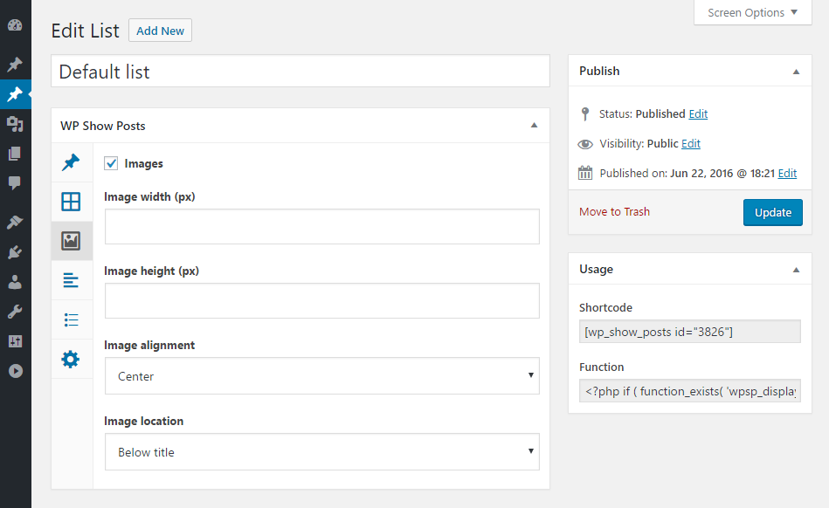The image size is (829, 508).
Task: Open the Users sidebar icon
Action: click(x=15, y=282)
